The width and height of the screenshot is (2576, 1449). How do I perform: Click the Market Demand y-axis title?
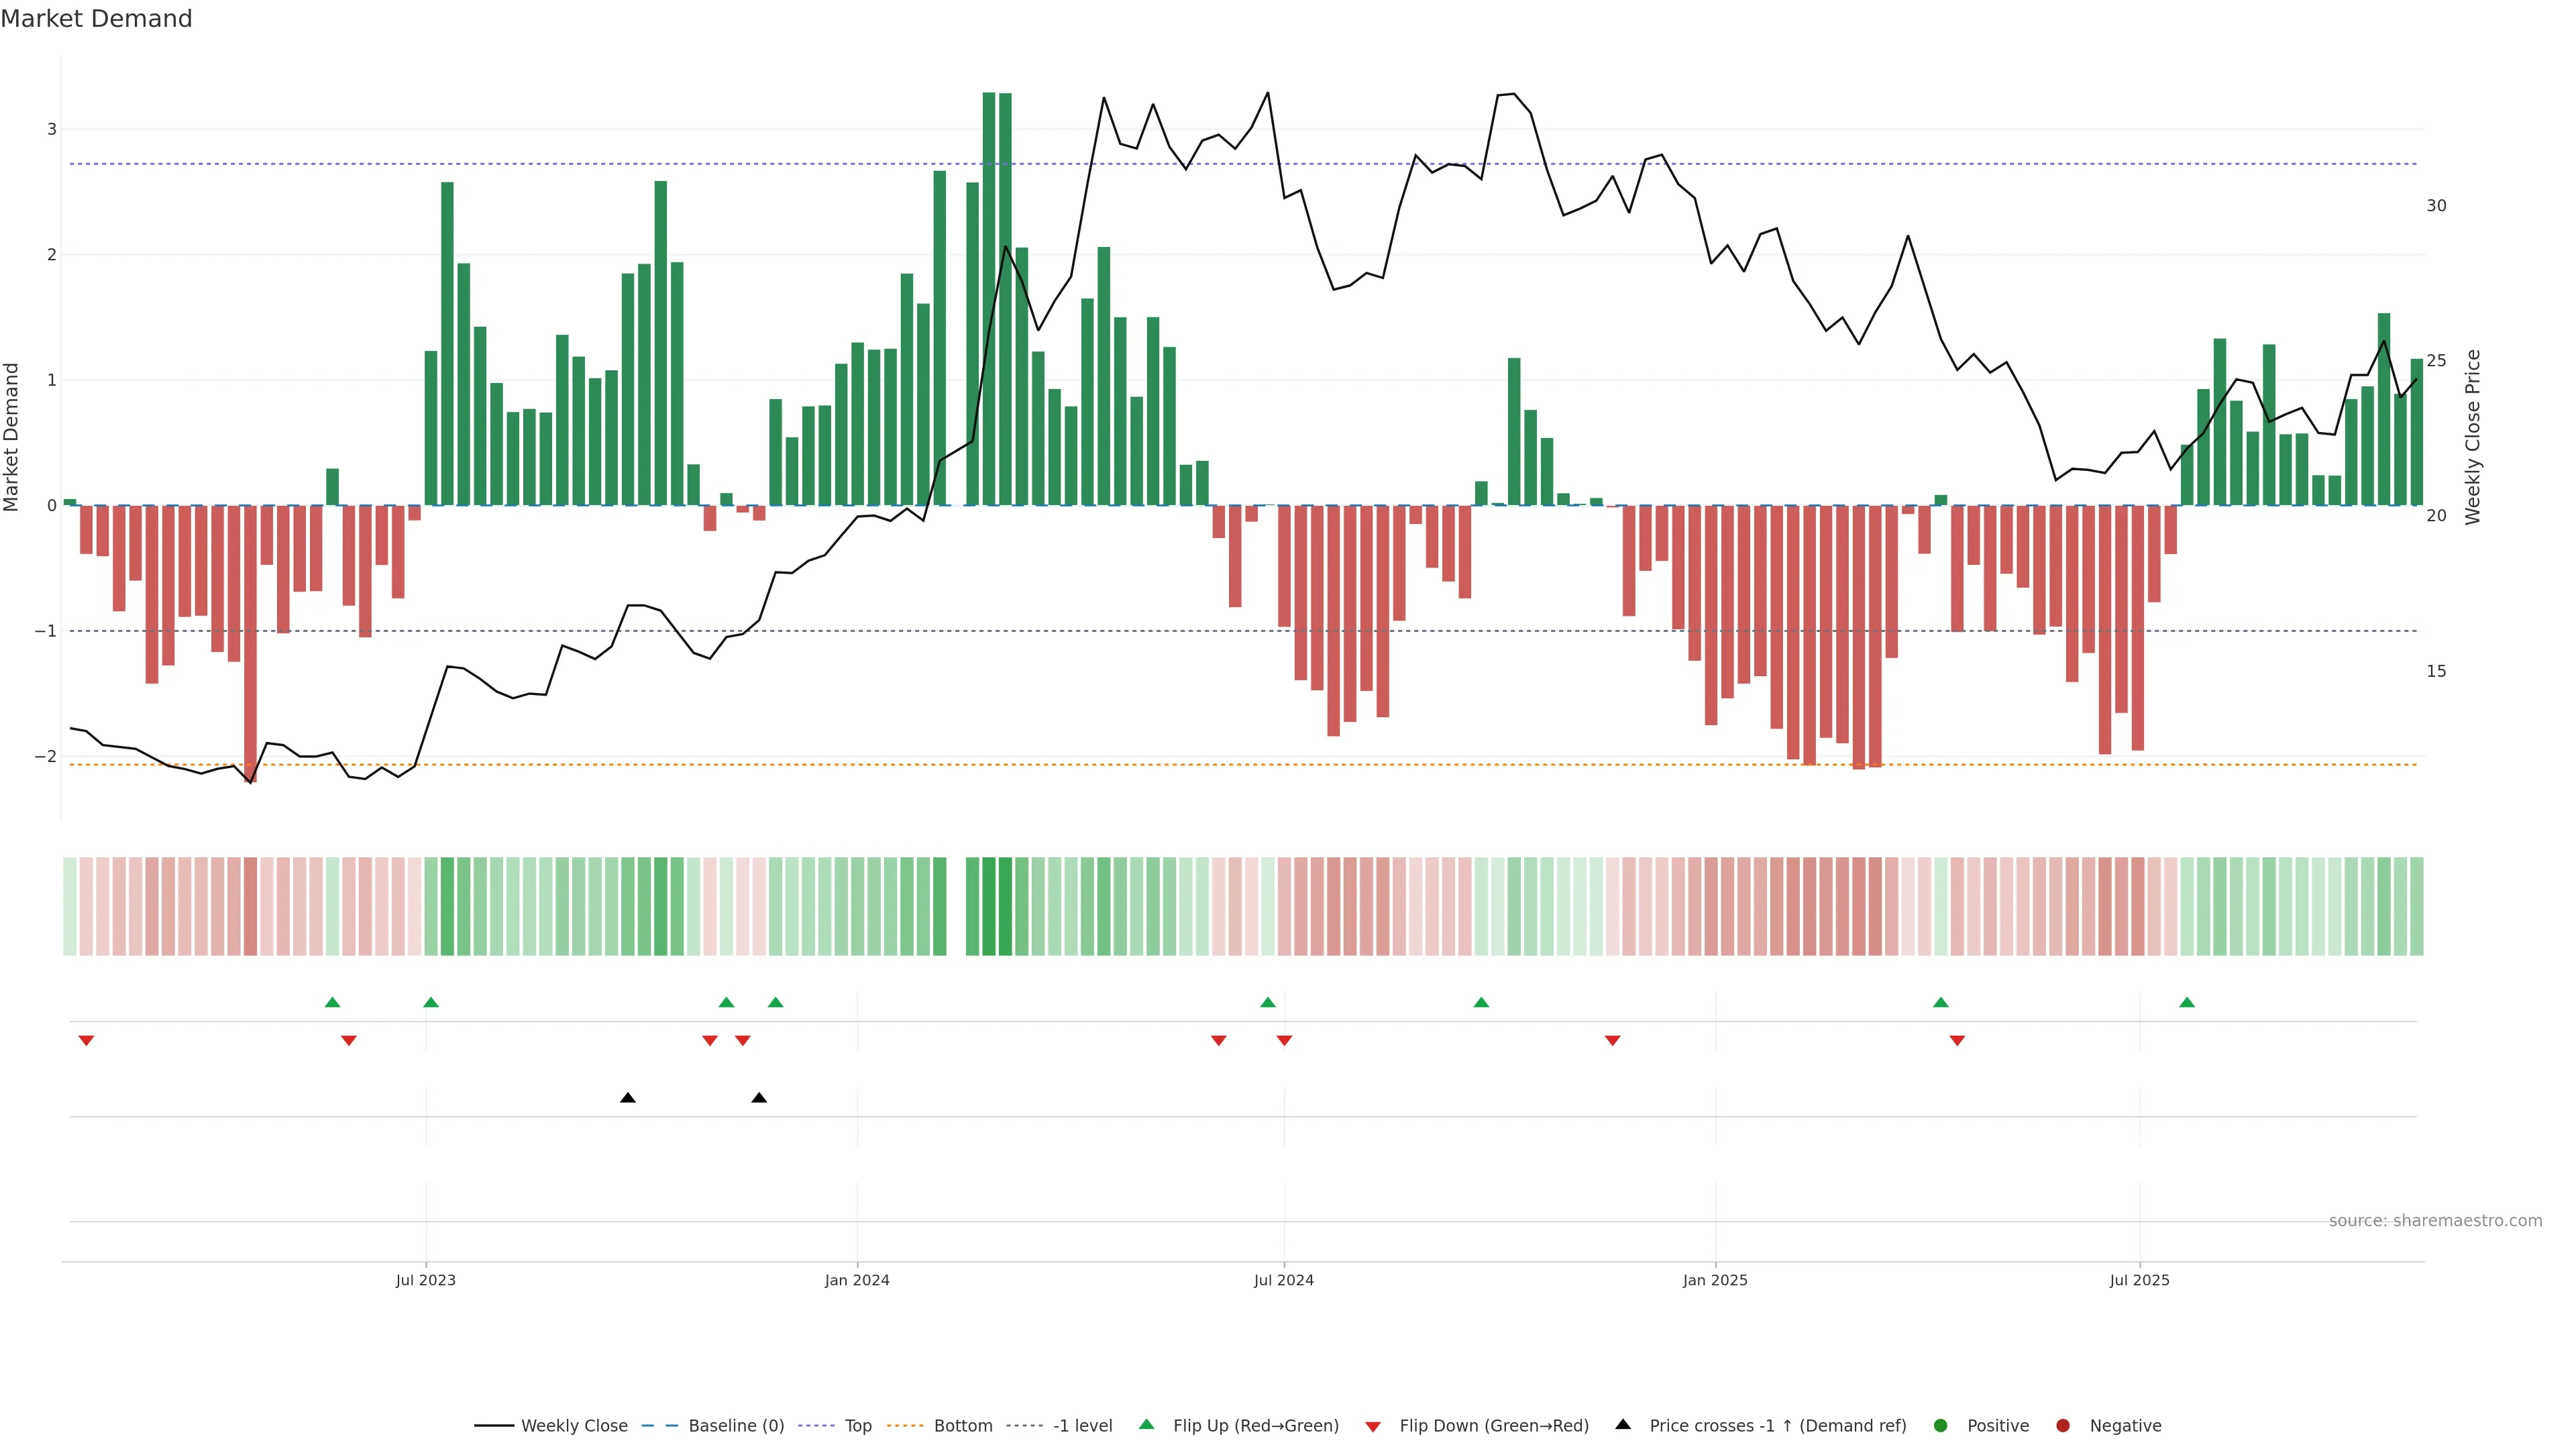12,437
